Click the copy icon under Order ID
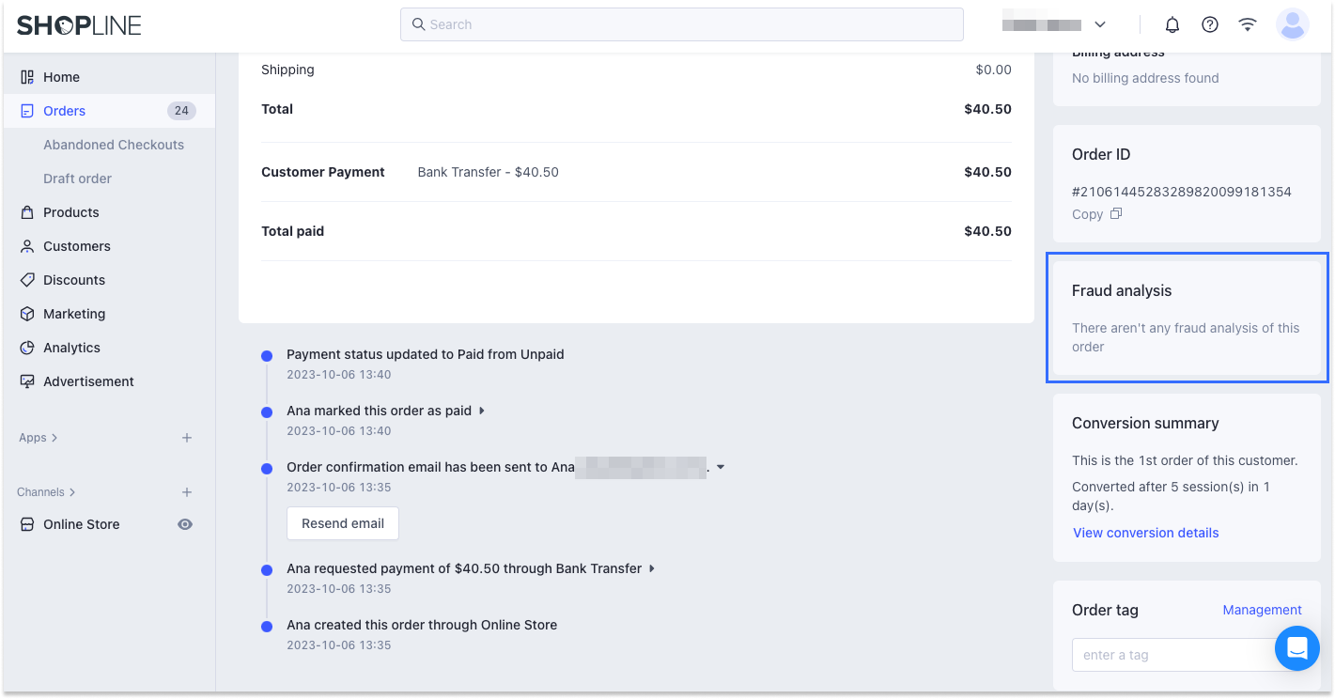The image size is (1335, 699). tap(1116, 214)
